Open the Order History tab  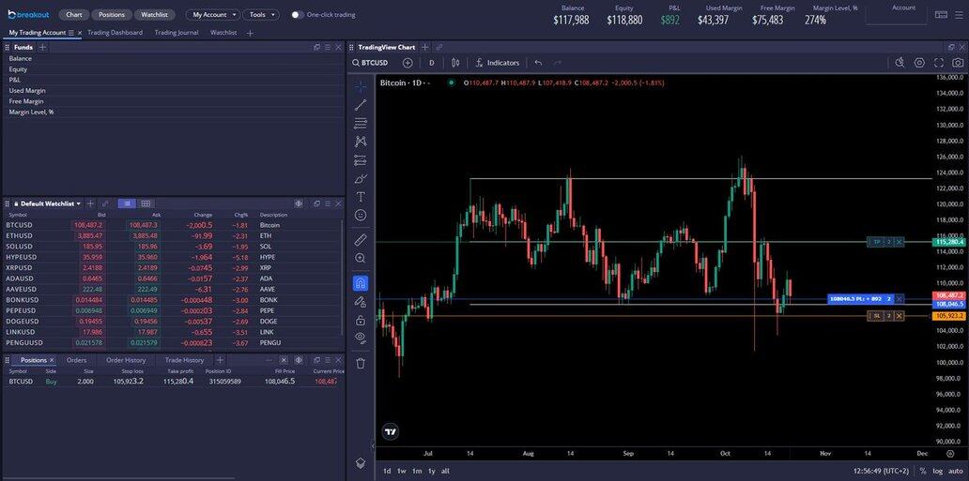(126, 360)
